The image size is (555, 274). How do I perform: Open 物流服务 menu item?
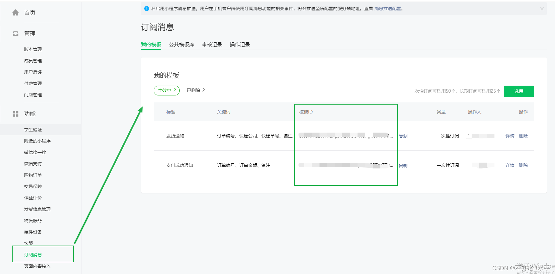(x=33, y=221)
